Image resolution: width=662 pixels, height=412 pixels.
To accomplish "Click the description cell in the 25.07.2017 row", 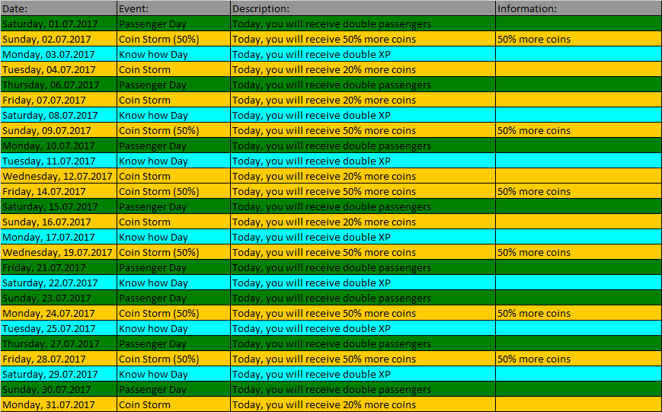I will (x=363, y=328).
